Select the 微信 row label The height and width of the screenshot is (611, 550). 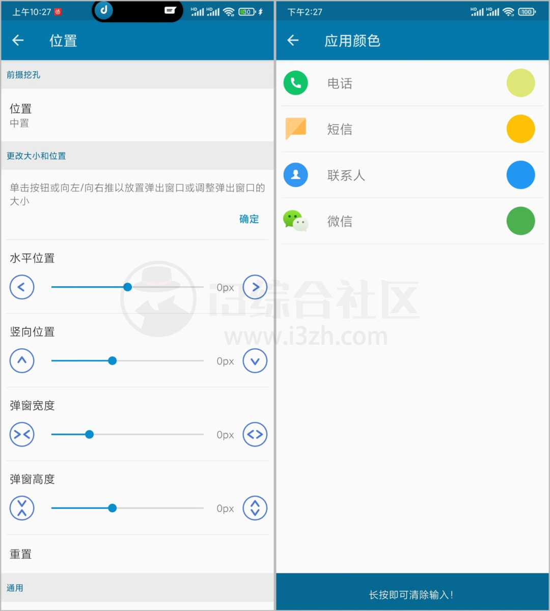click(x=340, y=221)
